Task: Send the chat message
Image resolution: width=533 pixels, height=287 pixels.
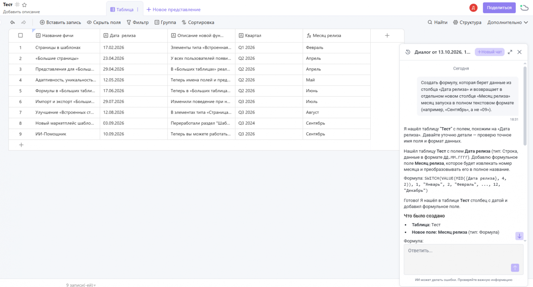Action: point(515,268)
